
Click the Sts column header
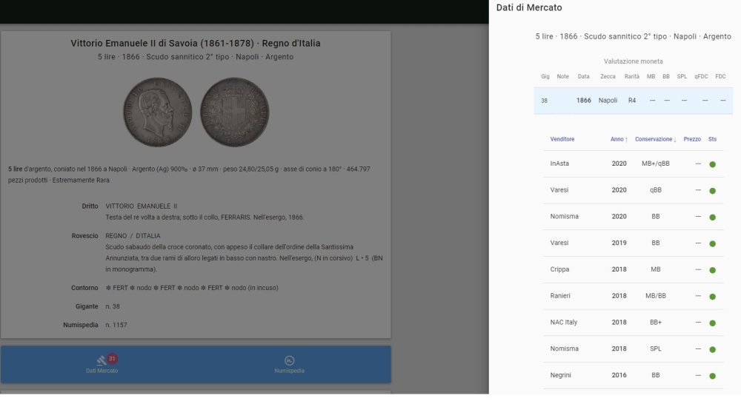point(712,139)
